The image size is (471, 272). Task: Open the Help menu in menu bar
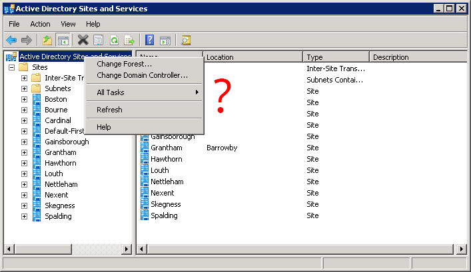tap(93, 24)
